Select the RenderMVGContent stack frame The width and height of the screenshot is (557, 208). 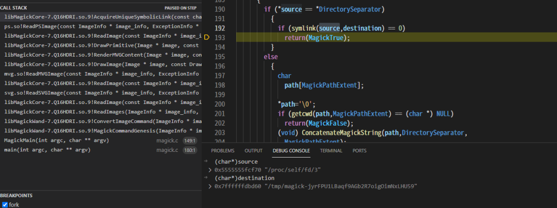(101, 55)
